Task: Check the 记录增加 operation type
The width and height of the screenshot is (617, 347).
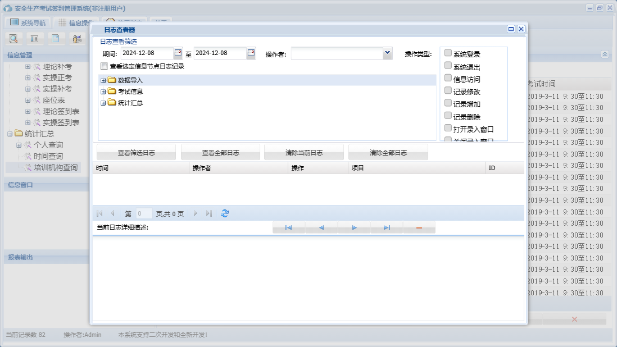Action: 448,103
